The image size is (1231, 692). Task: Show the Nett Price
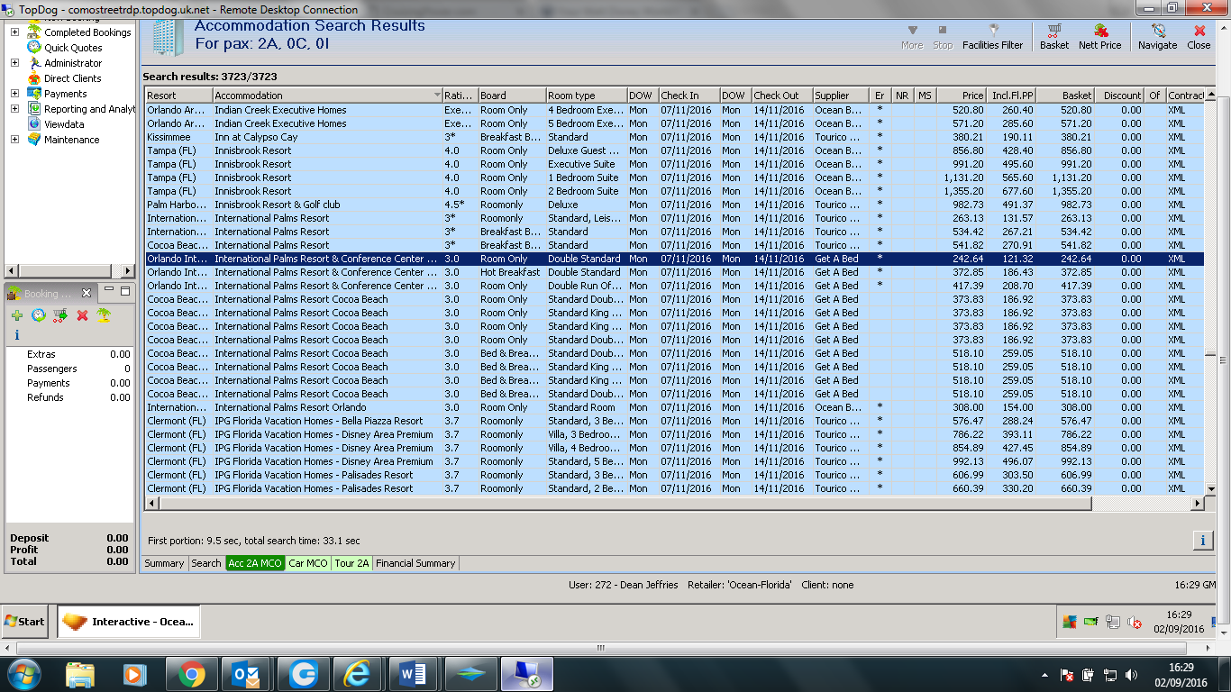[1100, 37]
